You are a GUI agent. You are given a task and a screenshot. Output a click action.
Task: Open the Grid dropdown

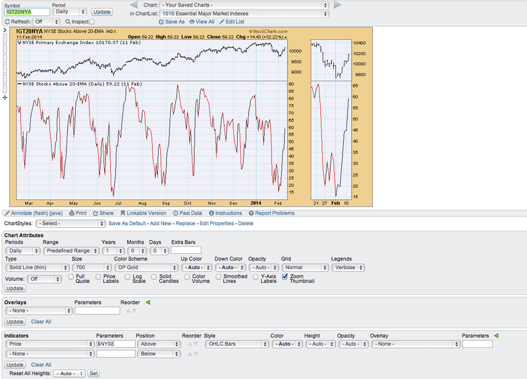tap(305, 268)
